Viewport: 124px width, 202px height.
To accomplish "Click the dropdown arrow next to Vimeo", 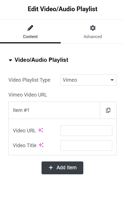I will 112,80.
